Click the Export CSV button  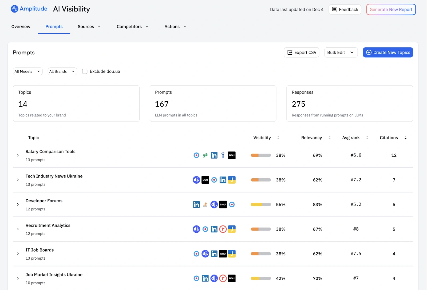(x=302, y=53)
